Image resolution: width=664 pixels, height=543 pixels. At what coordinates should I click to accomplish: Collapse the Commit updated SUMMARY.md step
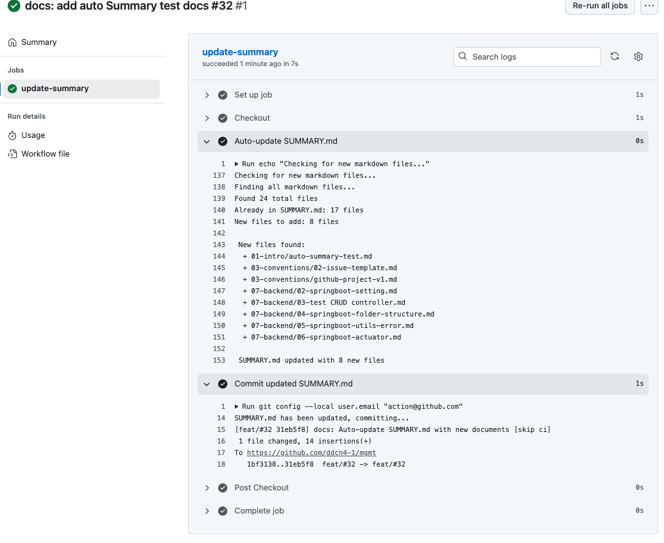point(207,384)
